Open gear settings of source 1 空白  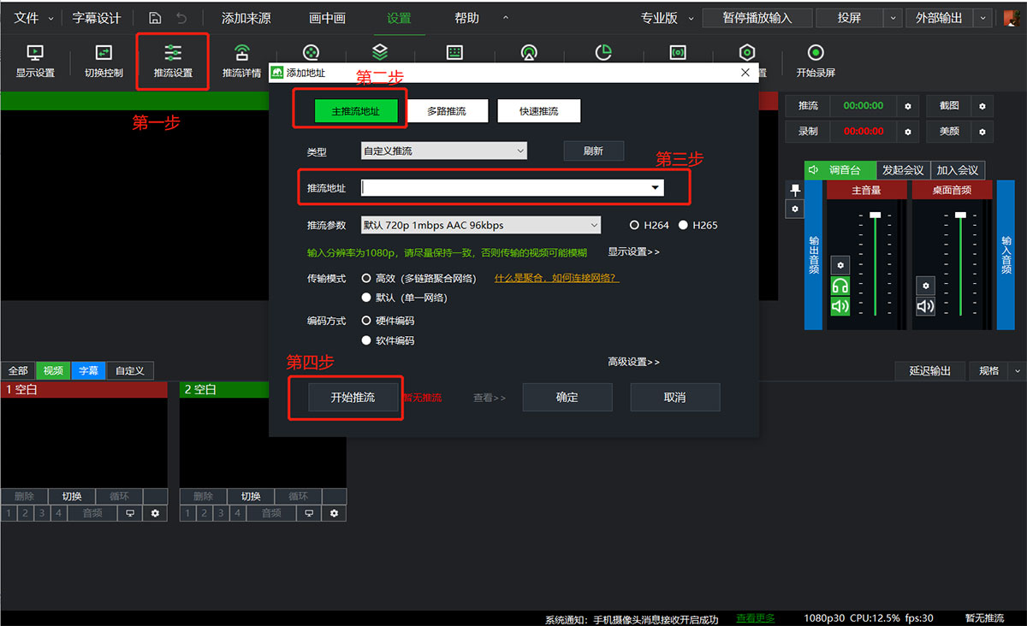155,513
